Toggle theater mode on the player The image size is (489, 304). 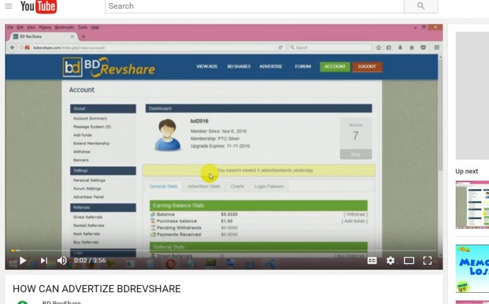(409, 260)
